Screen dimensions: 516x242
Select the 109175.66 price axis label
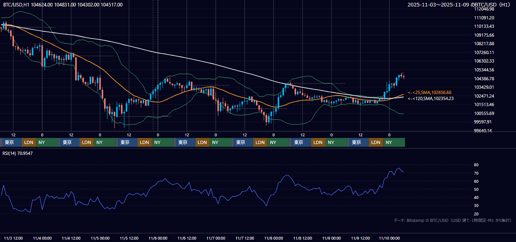point(484,35)
